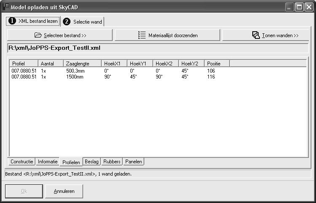Maximize the Model opladen uit SkyCAD window
The image size is (316, 203).
(299, 7)
